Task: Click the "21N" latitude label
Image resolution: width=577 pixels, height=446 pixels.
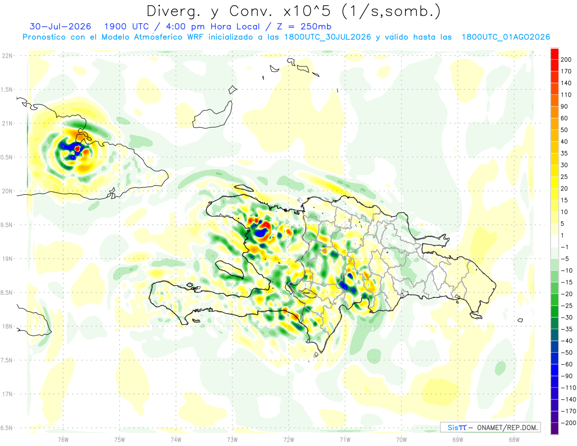Action: 8,123
